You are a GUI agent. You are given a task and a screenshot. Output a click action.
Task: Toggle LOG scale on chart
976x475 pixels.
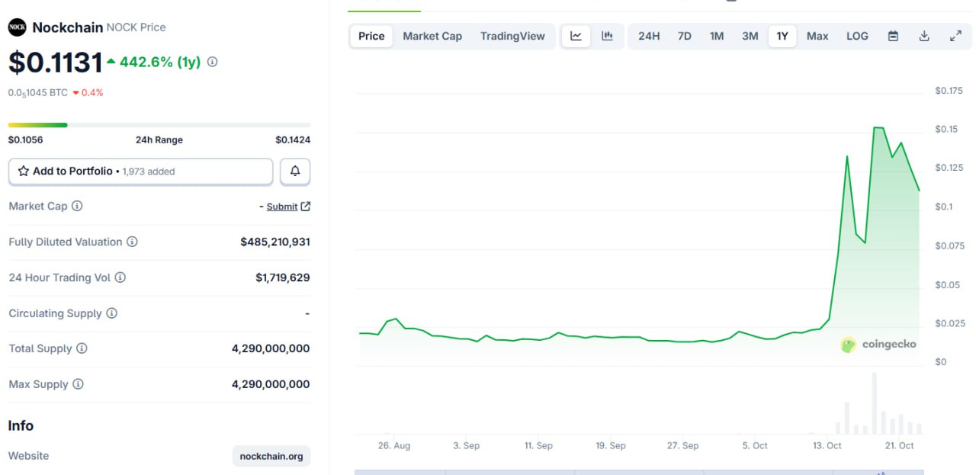point(857,36)
